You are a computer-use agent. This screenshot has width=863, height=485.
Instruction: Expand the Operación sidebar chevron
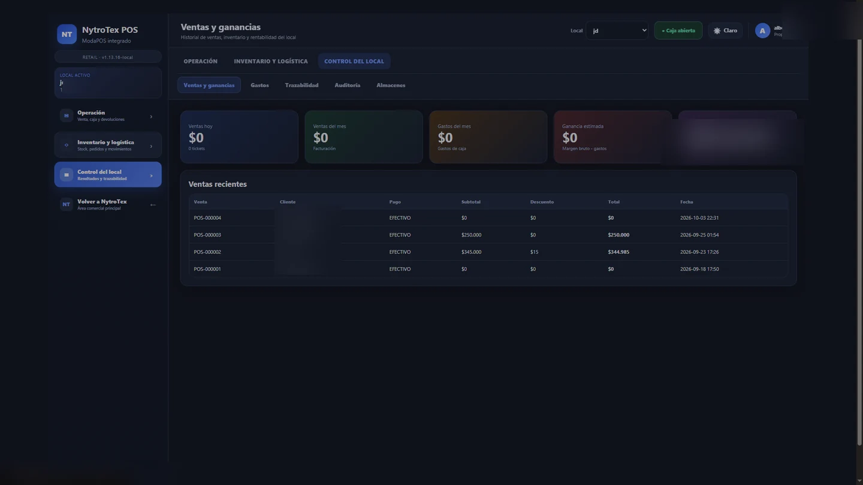(x=151, y=117)
